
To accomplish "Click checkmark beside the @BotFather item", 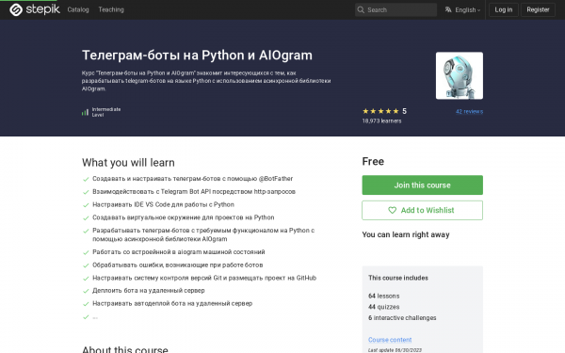I will pos(86,179).
